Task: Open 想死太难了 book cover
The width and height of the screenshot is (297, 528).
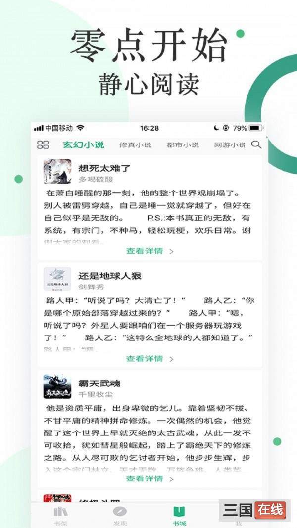Action: [57, 171]
